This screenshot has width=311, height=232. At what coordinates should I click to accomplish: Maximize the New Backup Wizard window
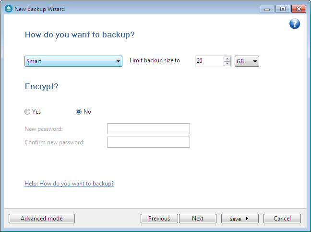[283, 9]
